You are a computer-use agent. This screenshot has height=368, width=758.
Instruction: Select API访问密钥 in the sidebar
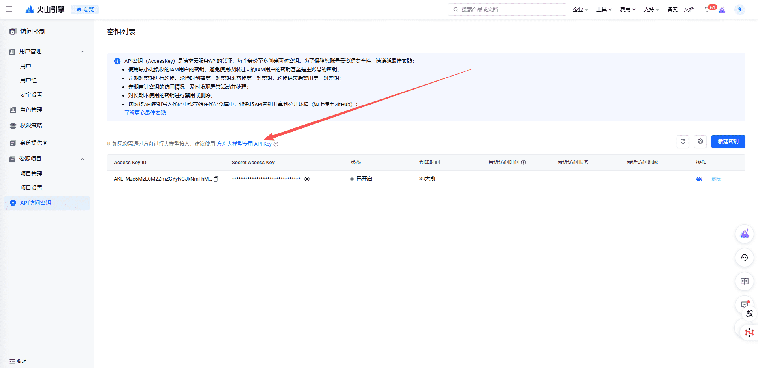36,203
